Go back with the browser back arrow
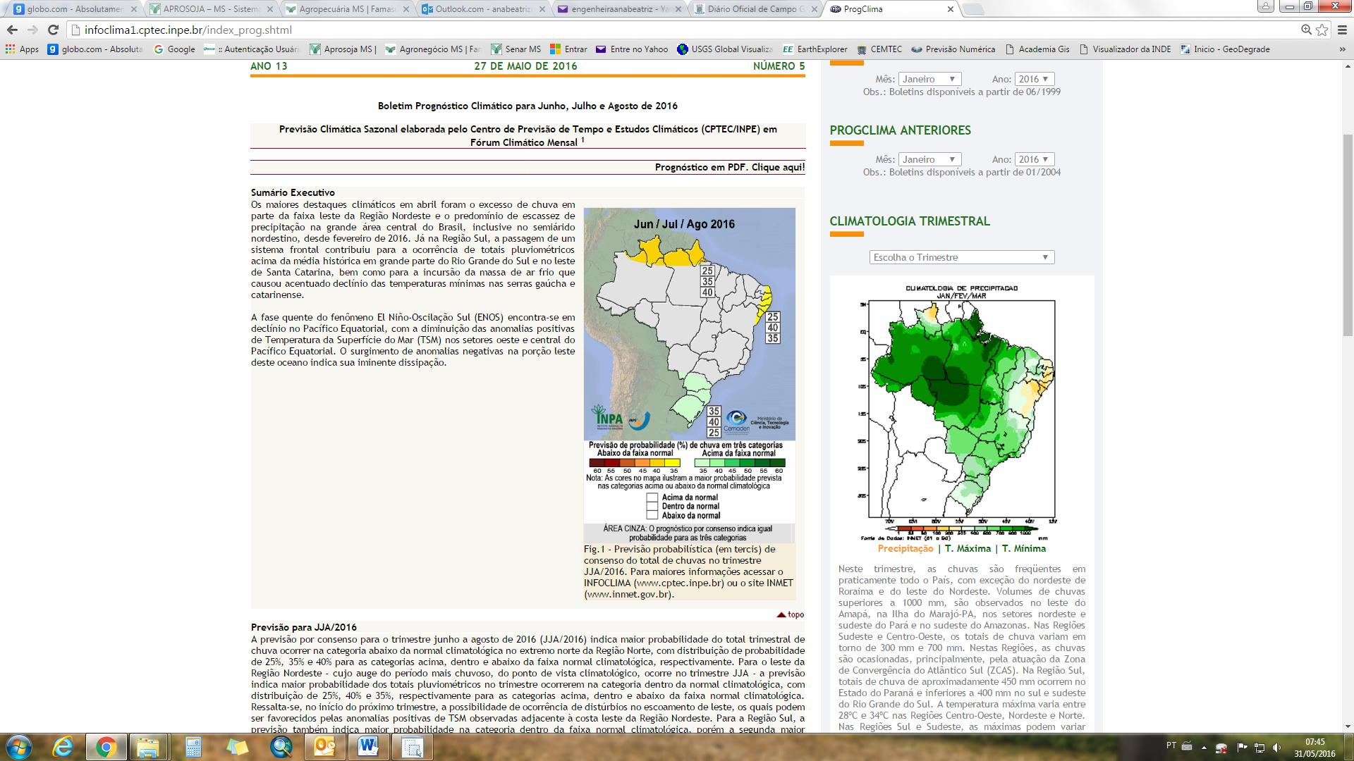Screen dimensions: 1354x761 pyautogui.click(x=12, y=30)
